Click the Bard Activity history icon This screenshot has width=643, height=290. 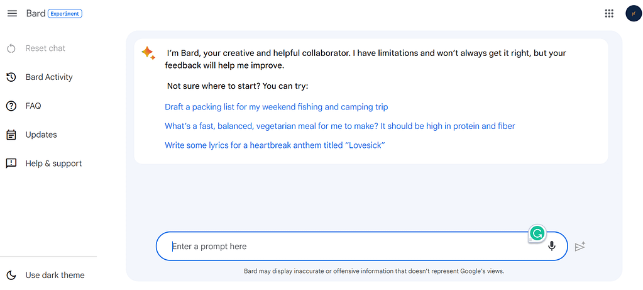pyautogui.click(x=11, y=77)
